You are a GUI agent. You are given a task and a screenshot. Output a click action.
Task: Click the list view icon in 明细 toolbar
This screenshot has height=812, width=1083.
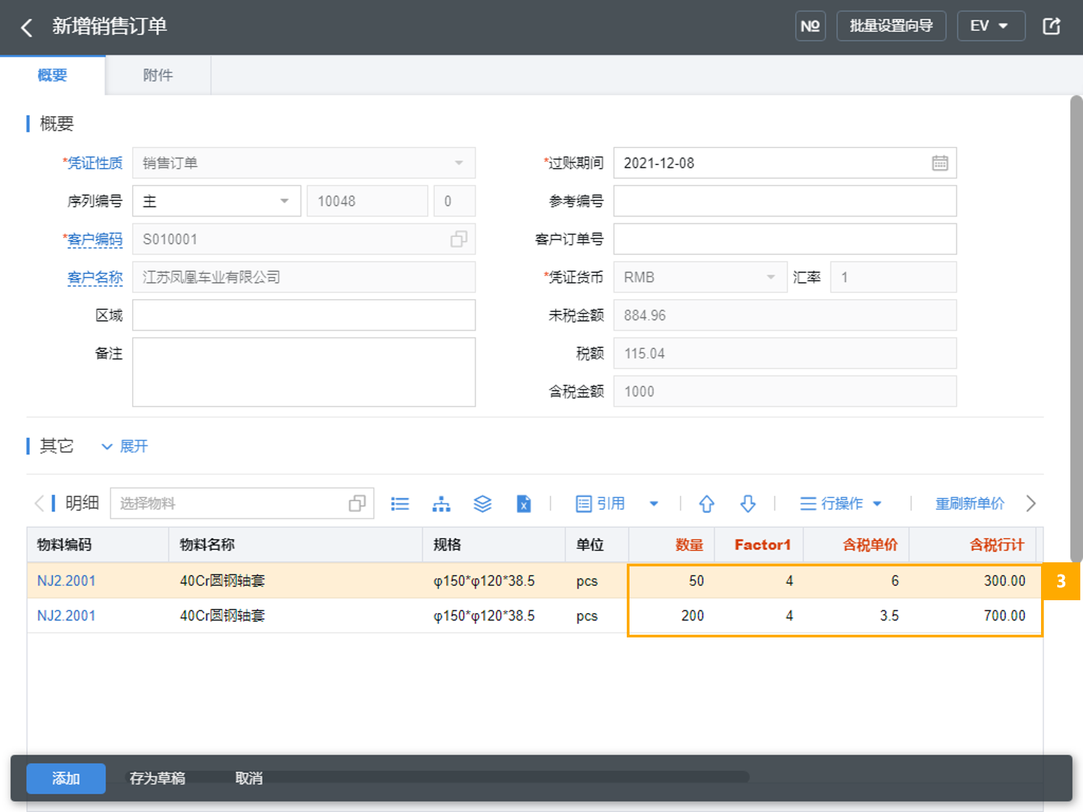[x=400, y=503]
